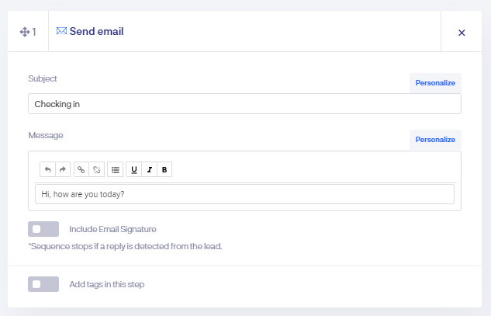
Task: Turn on Add tags in this step
Action: 43,284
